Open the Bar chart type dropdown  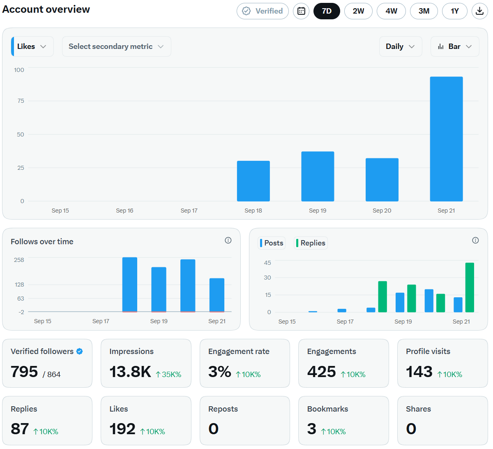(x=455, y=46)
